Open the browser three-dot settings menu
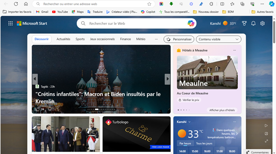Screen dimensions: 276x154 click(x=262, y=4)
